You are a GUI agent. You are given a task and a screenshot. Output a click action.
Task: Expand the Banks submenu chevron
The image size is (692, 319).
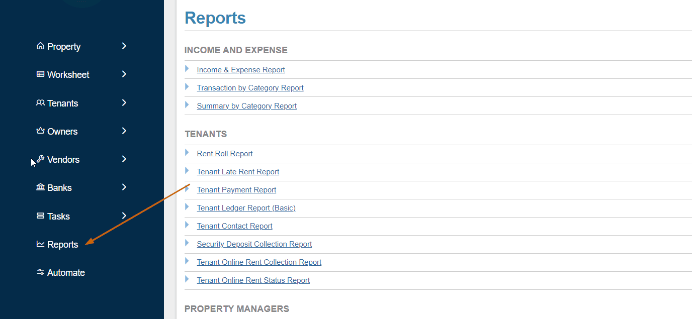coord(124,187)
